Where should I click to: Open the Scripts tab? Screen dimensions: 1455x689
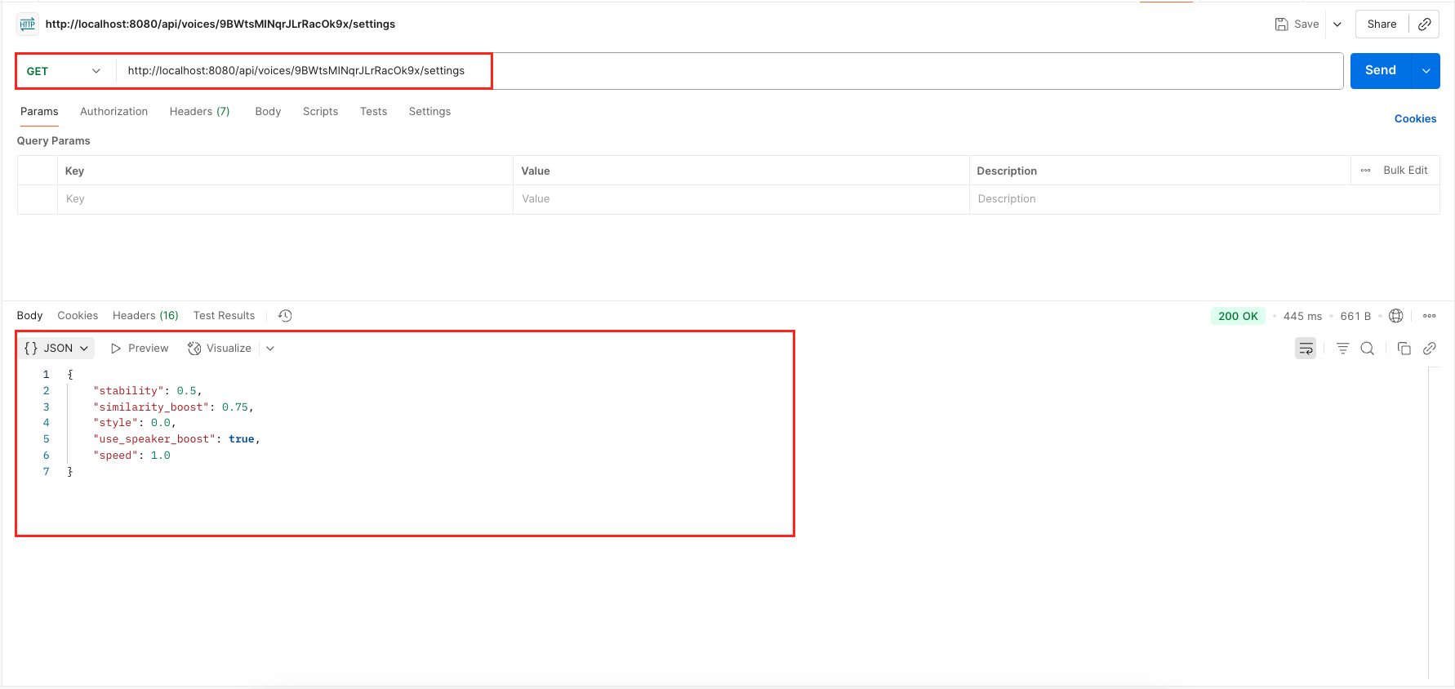pos(320,112)
